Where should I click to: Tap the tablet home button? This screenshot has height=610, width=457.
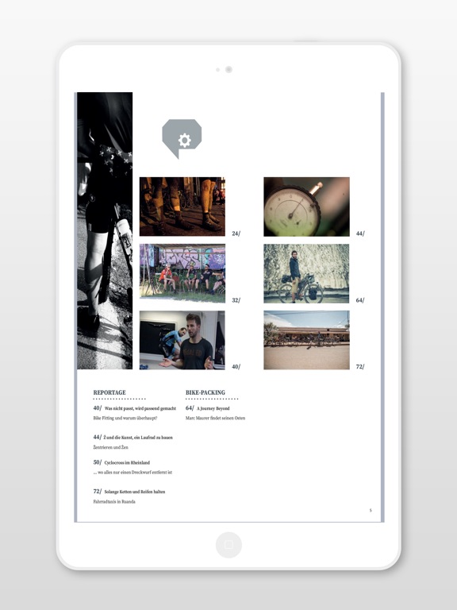[228, 545]
